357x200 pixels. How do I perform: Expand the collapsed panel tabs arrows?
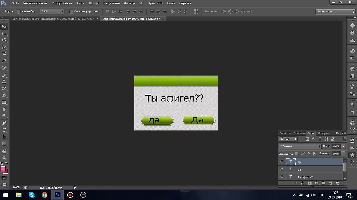pos(337,133)
